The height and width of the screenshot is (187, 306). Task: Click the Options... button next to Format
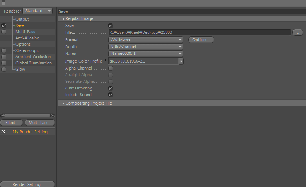[201, 40]
